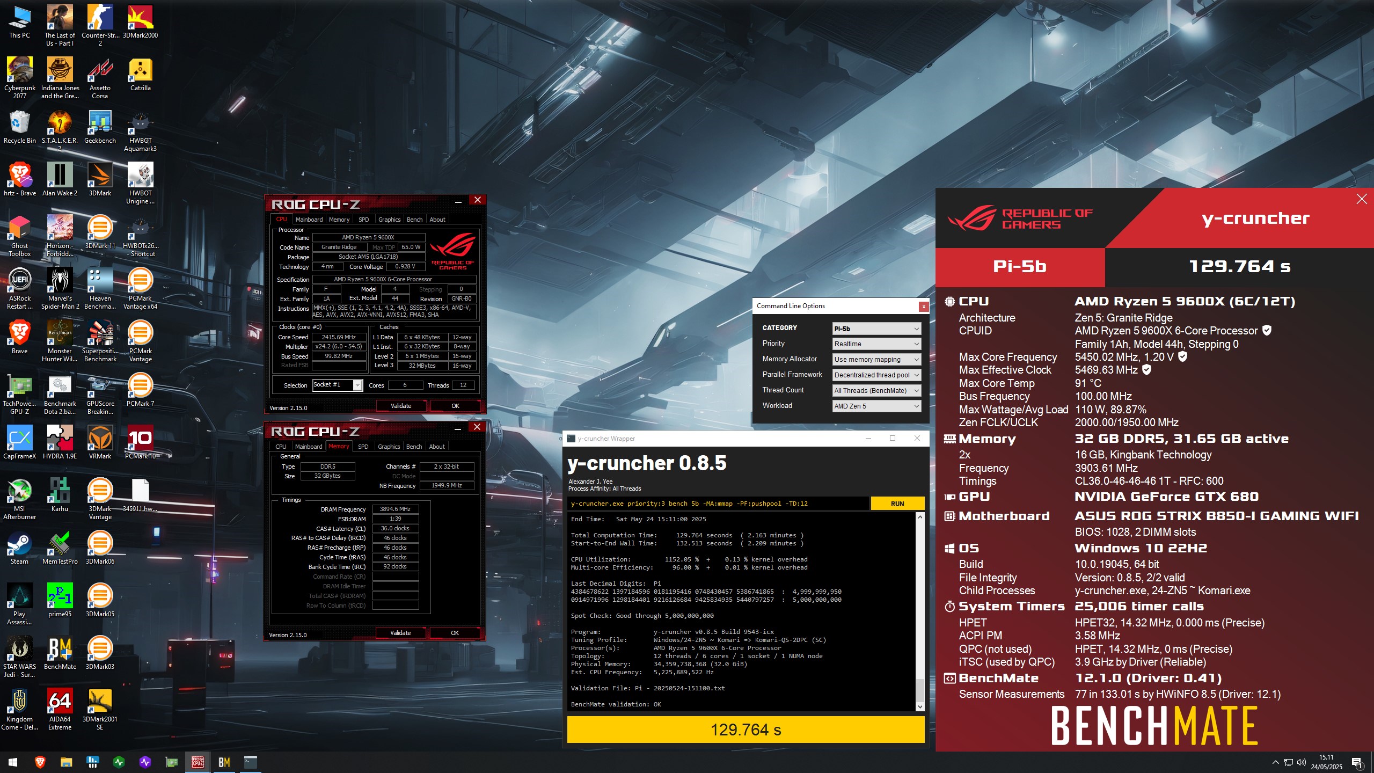Select the PCMark Vantage x64 icon
1374x773 pixels.
[140, 288]
